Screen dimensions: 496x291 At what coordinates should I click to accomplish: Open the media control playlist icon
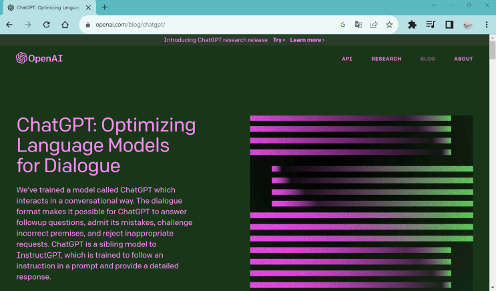(431, 25)
